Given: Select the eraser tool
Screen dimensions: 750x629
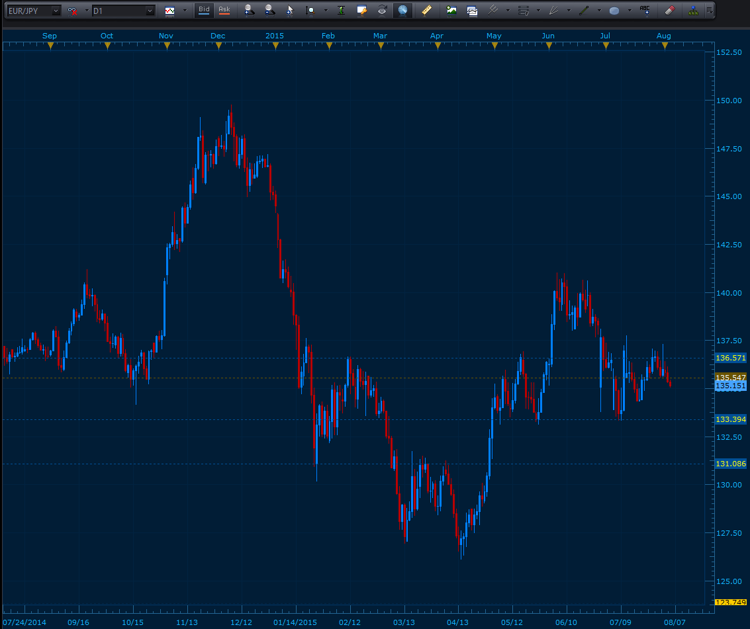Looking at the screenshot, I should [669, 11].
